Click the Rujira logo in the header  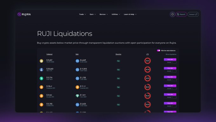[x=24, y=14]
